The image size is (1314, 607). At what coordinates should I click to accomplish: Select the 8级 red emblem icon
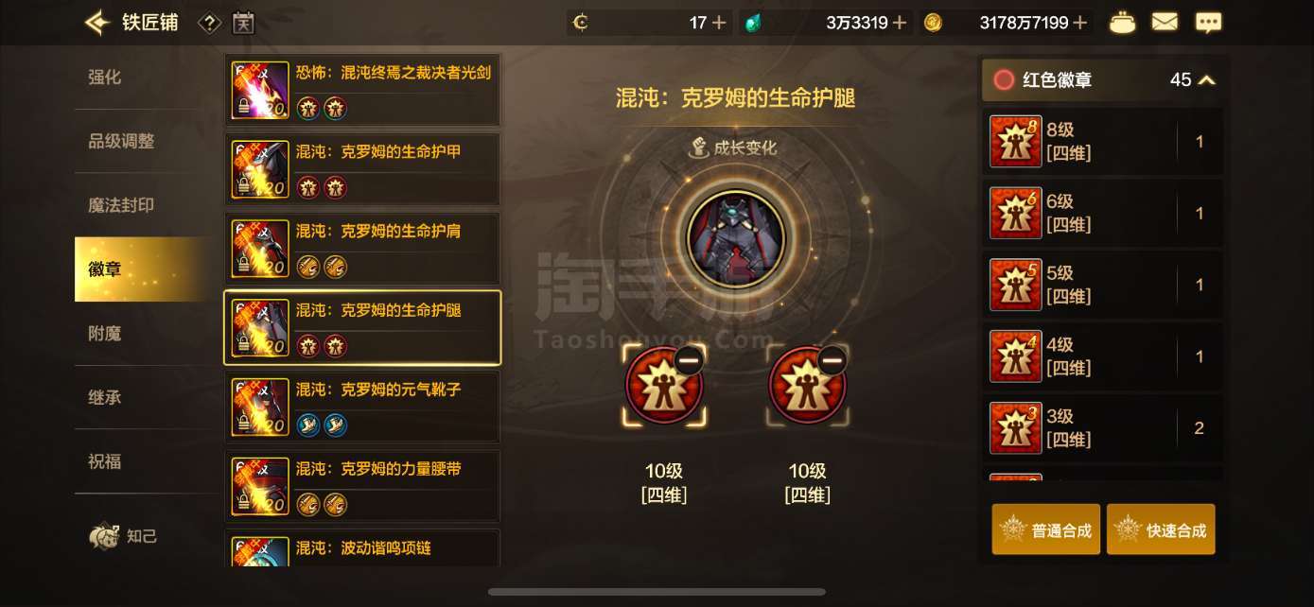pos(1015,141)
